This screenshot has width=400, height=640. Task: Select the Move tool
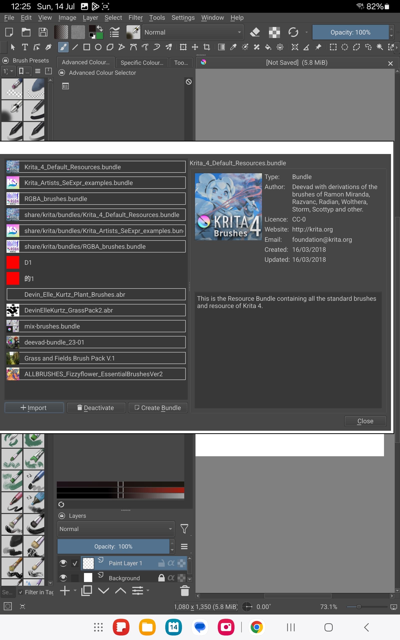coord(195,47)
